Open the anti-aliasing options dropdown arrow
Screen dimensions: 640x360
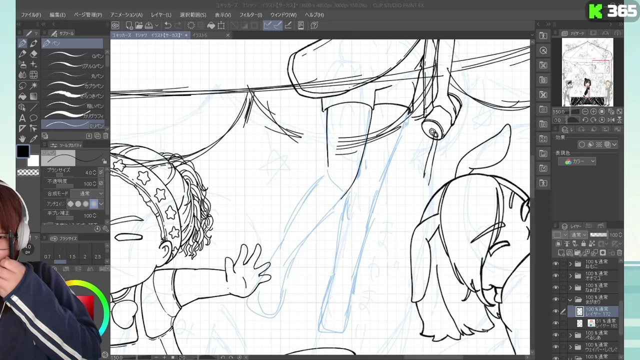point(101,204)
